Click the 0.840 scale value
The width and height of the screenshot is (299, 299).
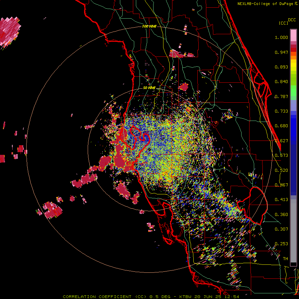click(x=281, y=82)
